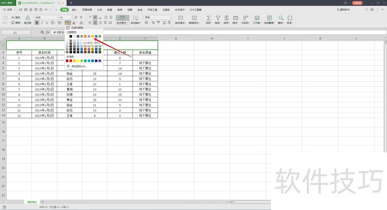Open the 文件 file menu dropdown
Image resolution: width=387 pixels, height=210 pixels.
tap(9, 10)
